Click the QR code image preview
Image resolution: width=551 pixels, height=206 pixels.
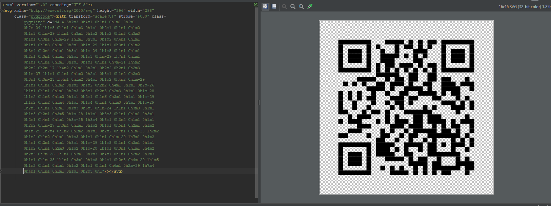click(406, 107)
